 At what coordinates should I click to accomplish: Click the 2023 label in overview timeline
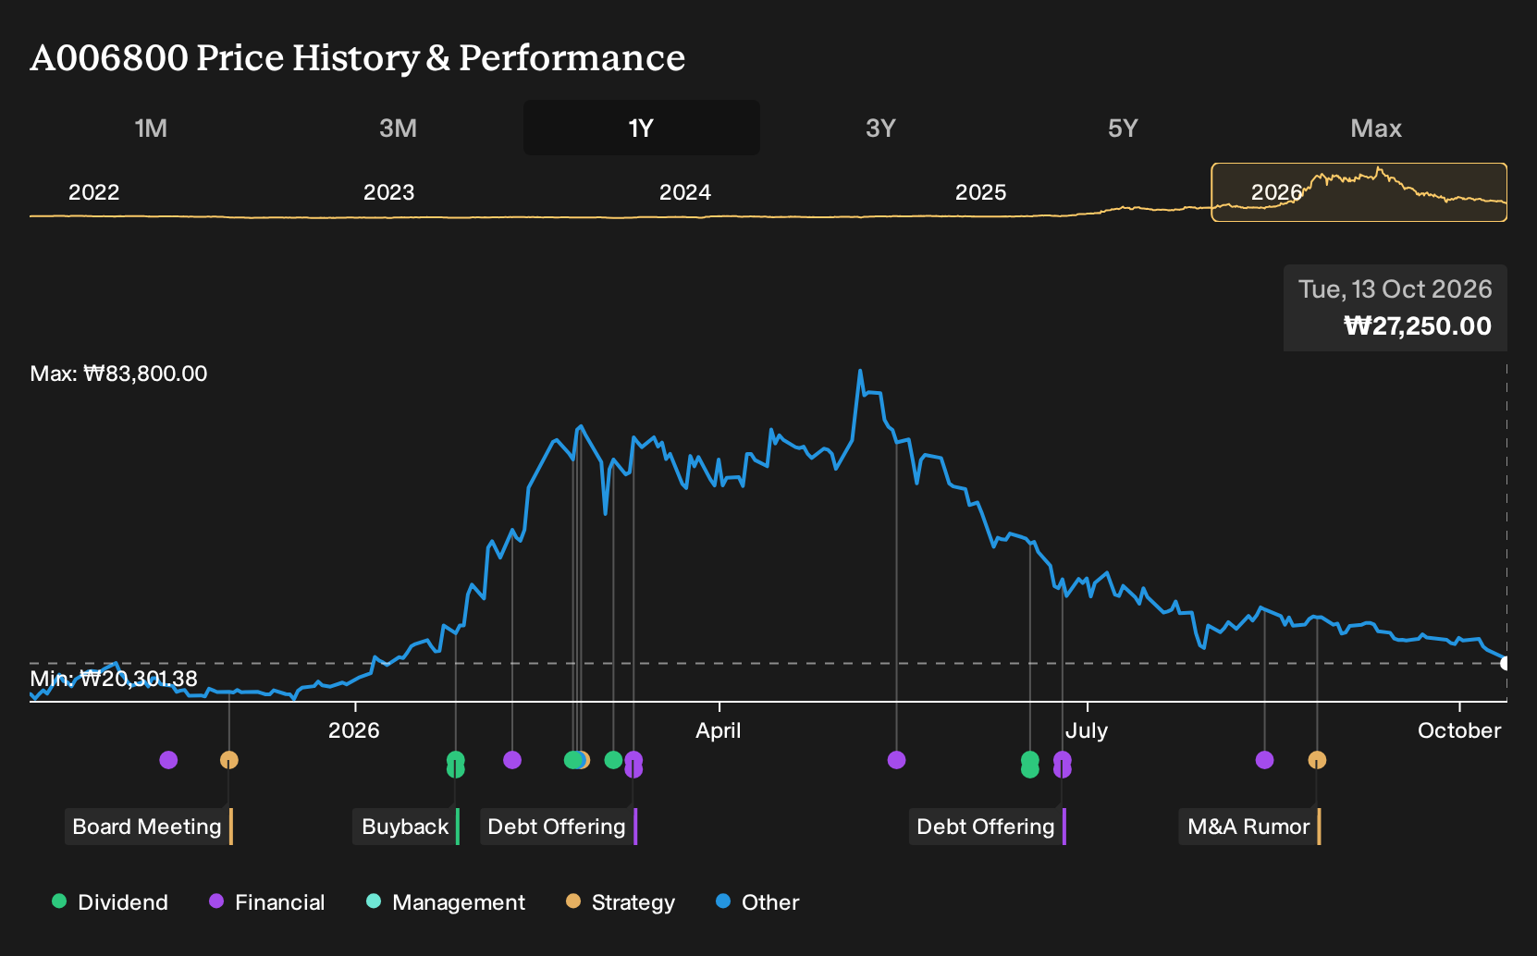click(x=388, y=192)
